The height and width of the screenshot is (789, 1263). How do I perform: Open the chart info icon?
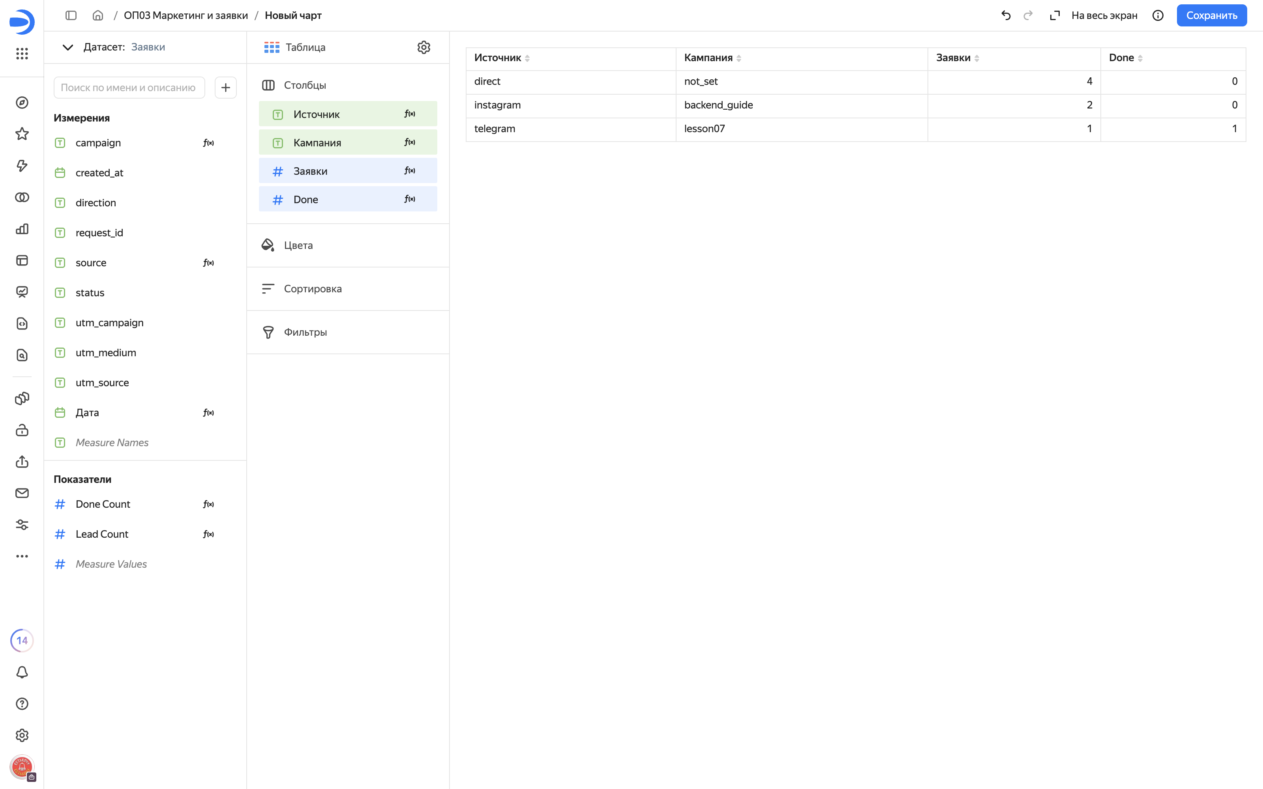(1158, 16)
